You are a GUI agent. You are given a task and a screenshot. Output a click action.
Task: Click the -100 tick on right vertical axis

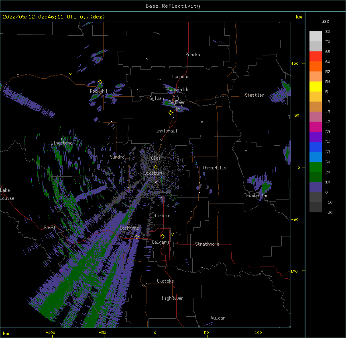(293, 271)
